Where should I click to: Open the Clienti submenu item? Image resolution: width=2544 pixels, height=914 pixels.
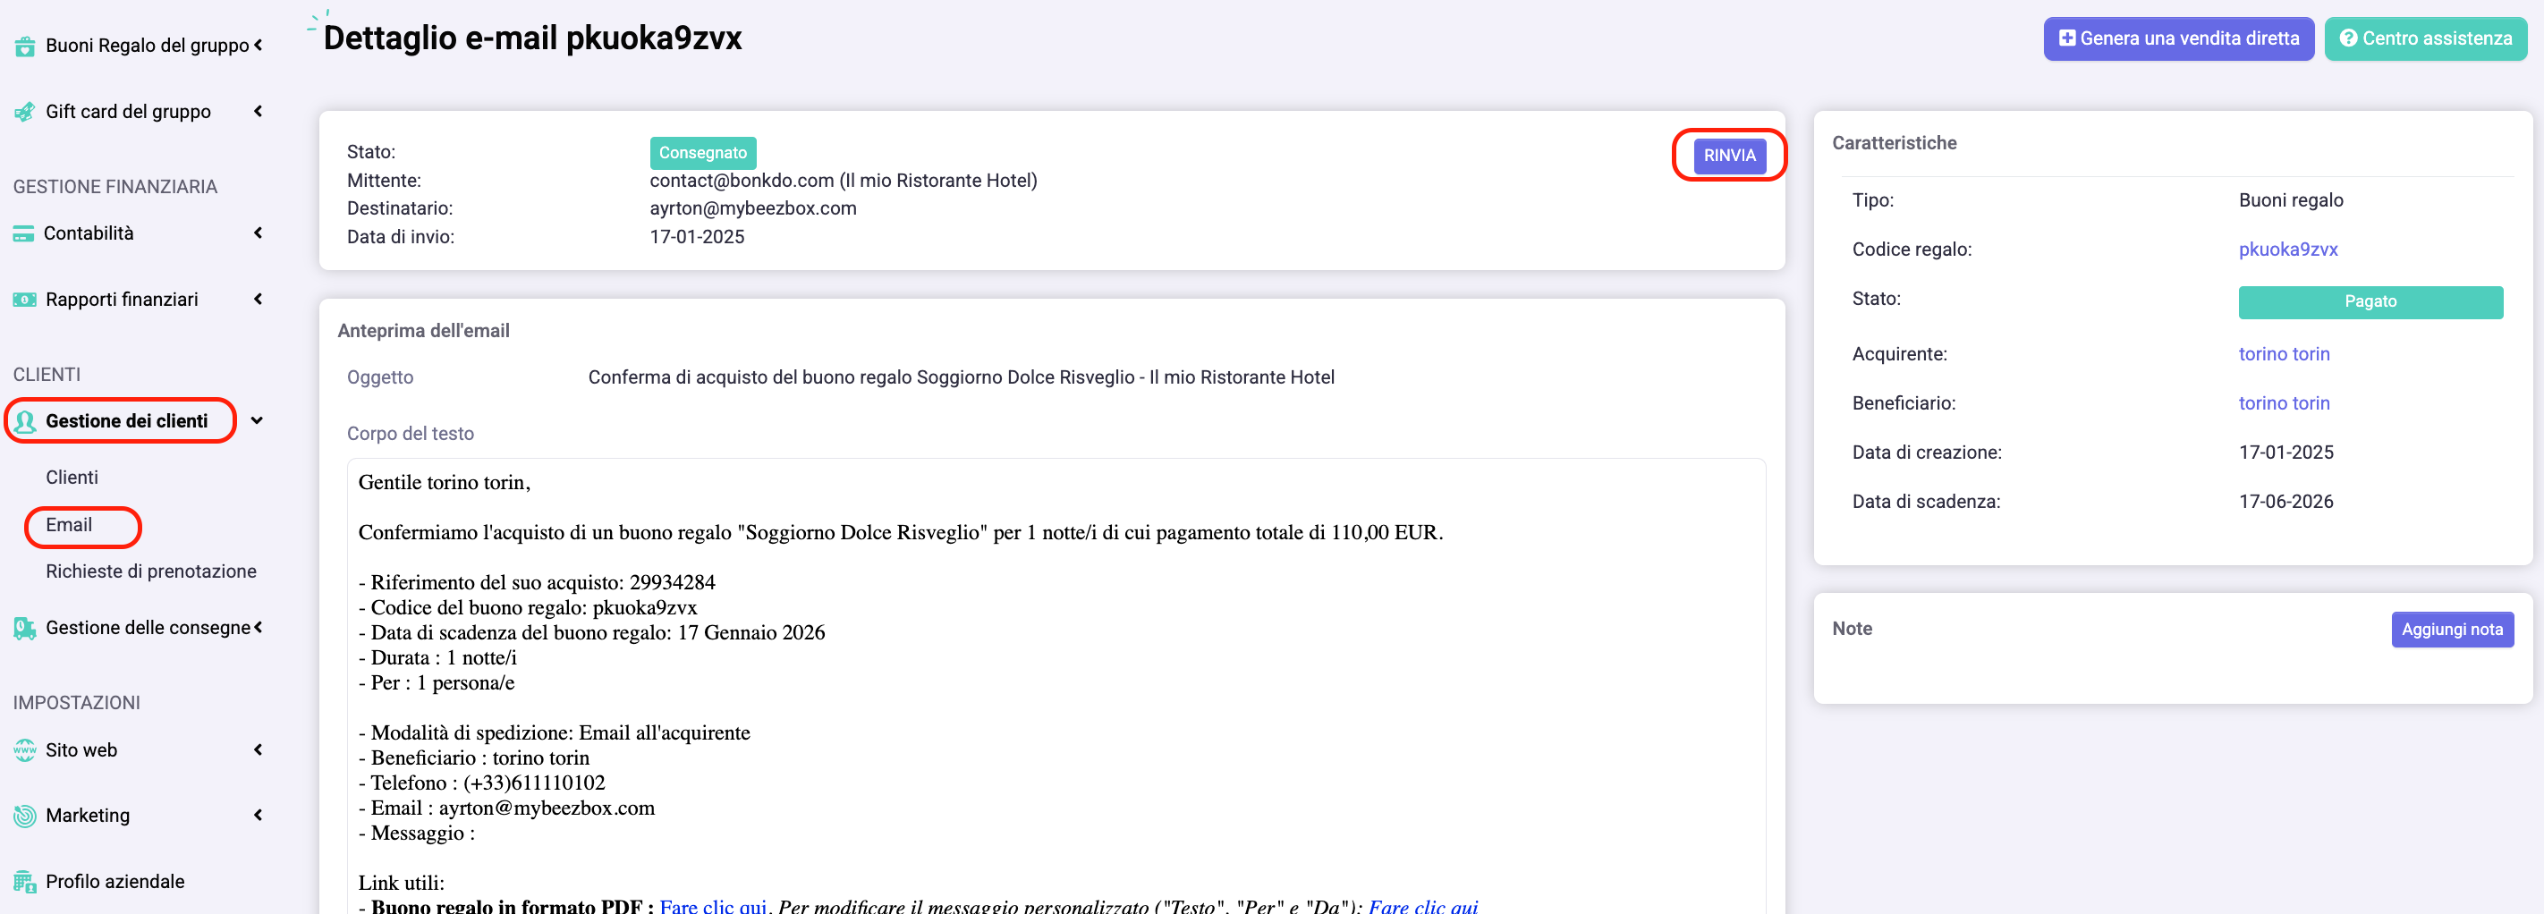71,478
